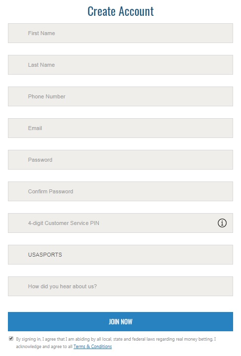
Task: Click the Create Account heading
Action: (x=120, y=11)
